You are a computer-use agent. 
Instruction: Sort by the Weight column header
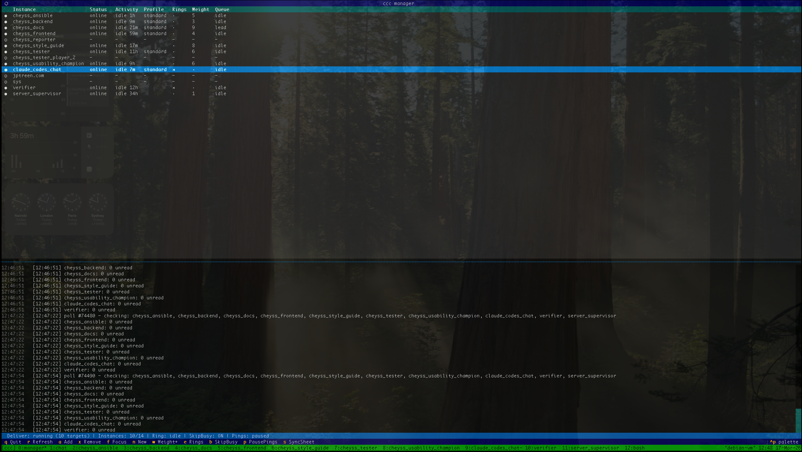pyautogui.click(x=200, y=9)
